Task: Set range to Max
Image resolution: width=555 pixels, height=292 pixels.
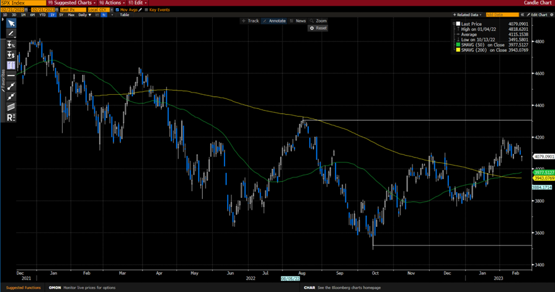Action: [71, 15]
